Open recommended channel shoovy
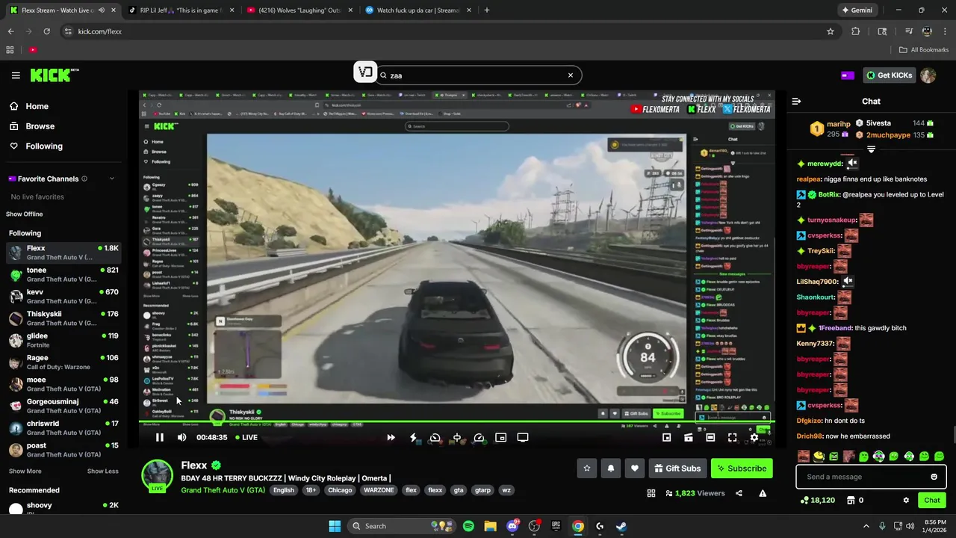 point(63,510)
